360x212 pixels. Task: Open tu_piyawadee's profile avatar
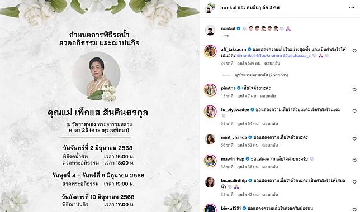point(210,112)
